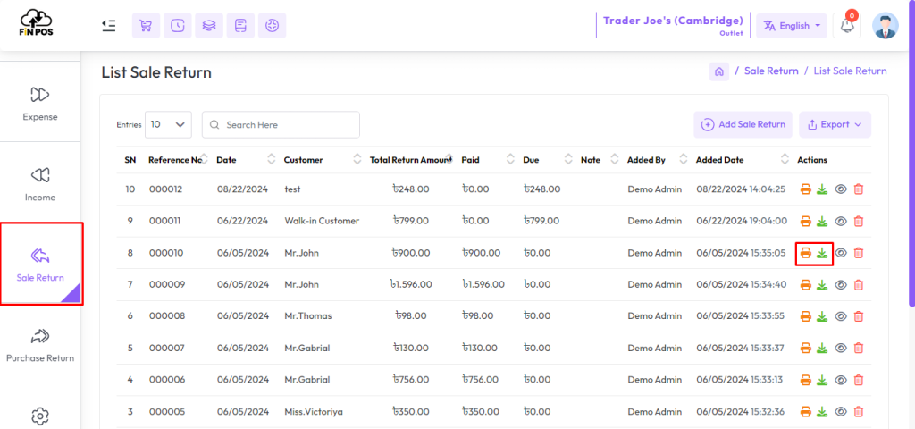Delete sale return 000011
This screenshot has width=915, height=429.
(859, 222)
